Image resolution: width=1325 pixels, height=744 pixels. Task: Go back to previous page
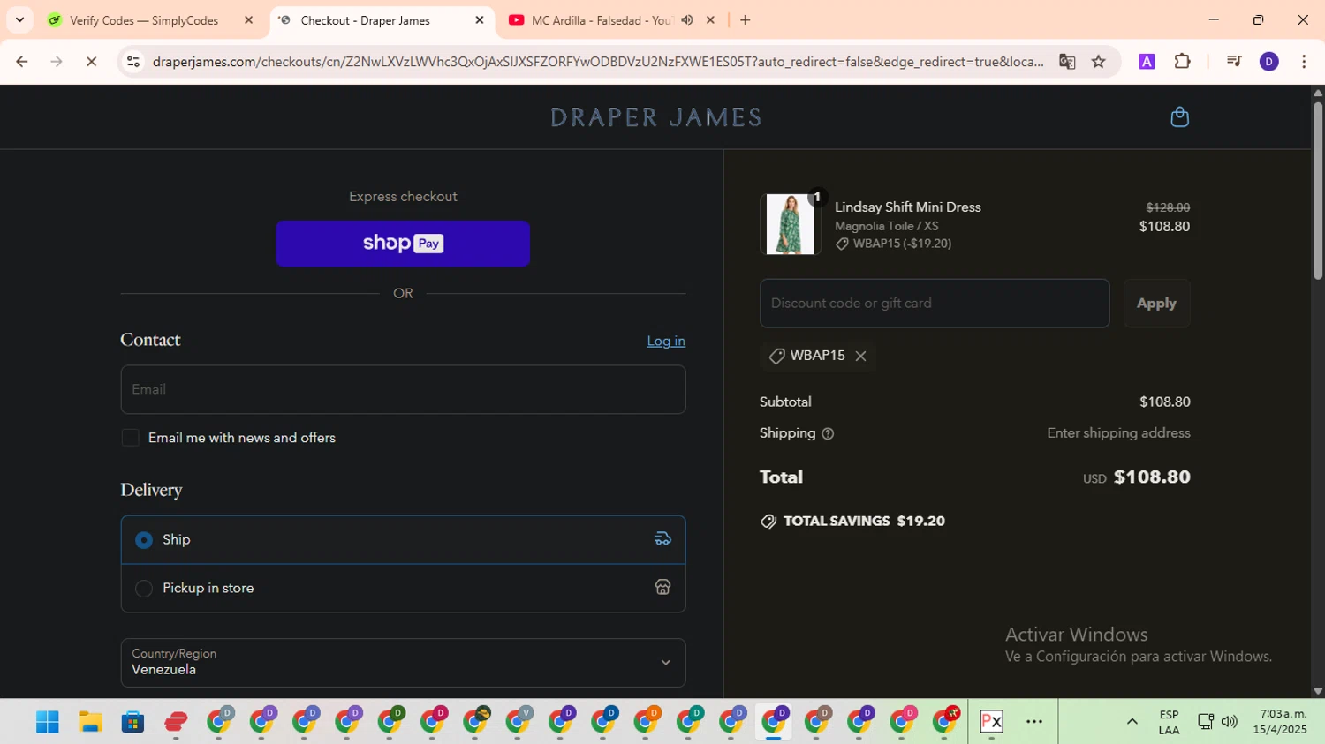22,62
